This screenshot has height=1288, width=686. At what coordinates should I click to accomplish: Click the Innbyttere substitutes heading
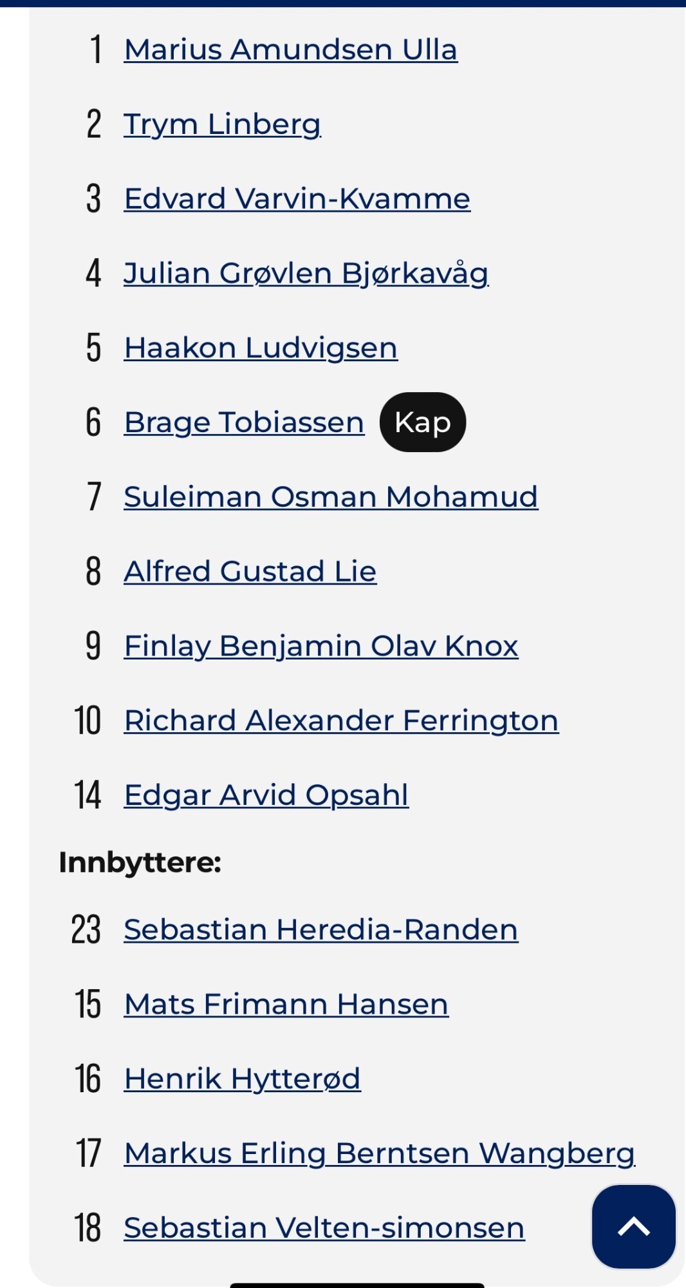(x=140, y=862)
